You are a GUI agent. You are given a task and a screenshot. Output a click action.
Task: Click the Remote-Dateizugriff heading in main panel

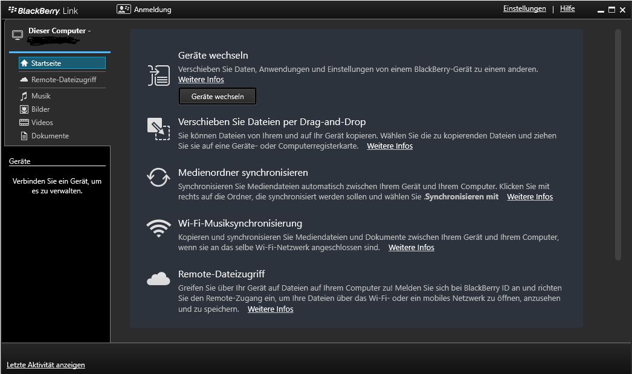tap(221, 274)
